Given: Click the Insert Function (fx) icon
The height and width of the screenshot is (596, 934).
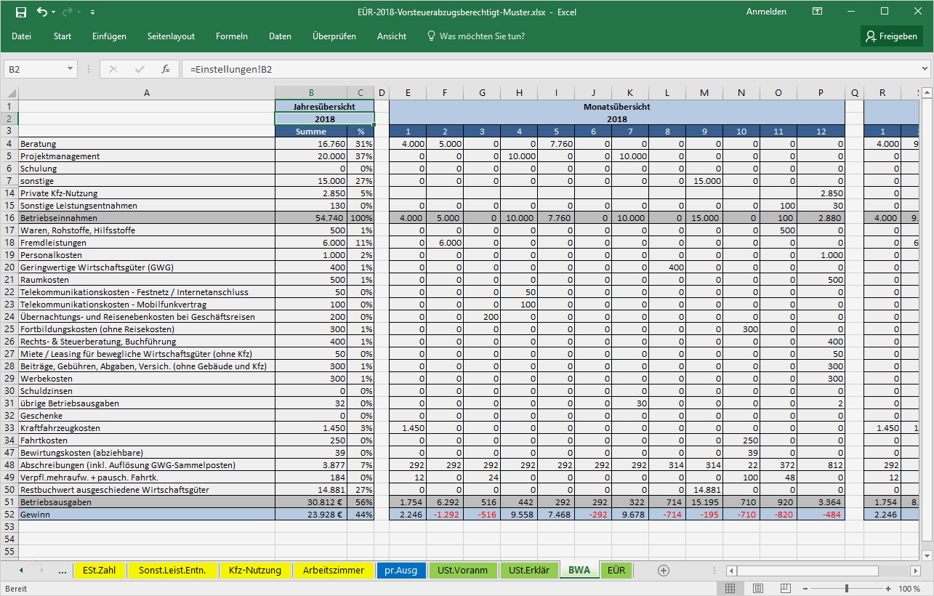Looking at the screenshot, I should click(x=166, y=68).
